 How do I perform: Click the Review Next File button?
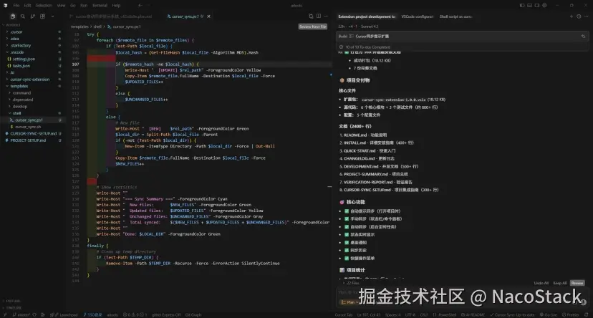[x=313, y=26]
